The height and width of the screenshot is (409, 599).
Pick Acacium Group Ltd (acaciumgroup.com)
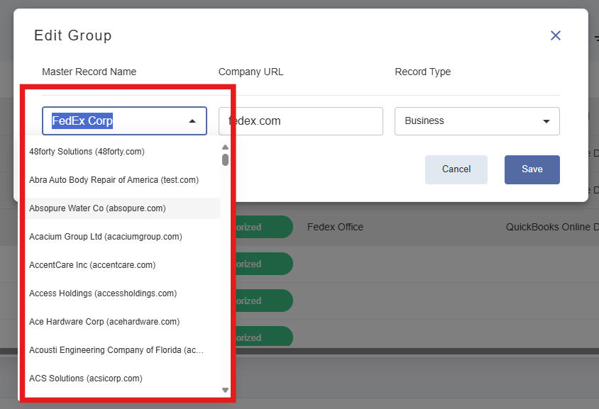pyautogui.click(x=123, y=237)
